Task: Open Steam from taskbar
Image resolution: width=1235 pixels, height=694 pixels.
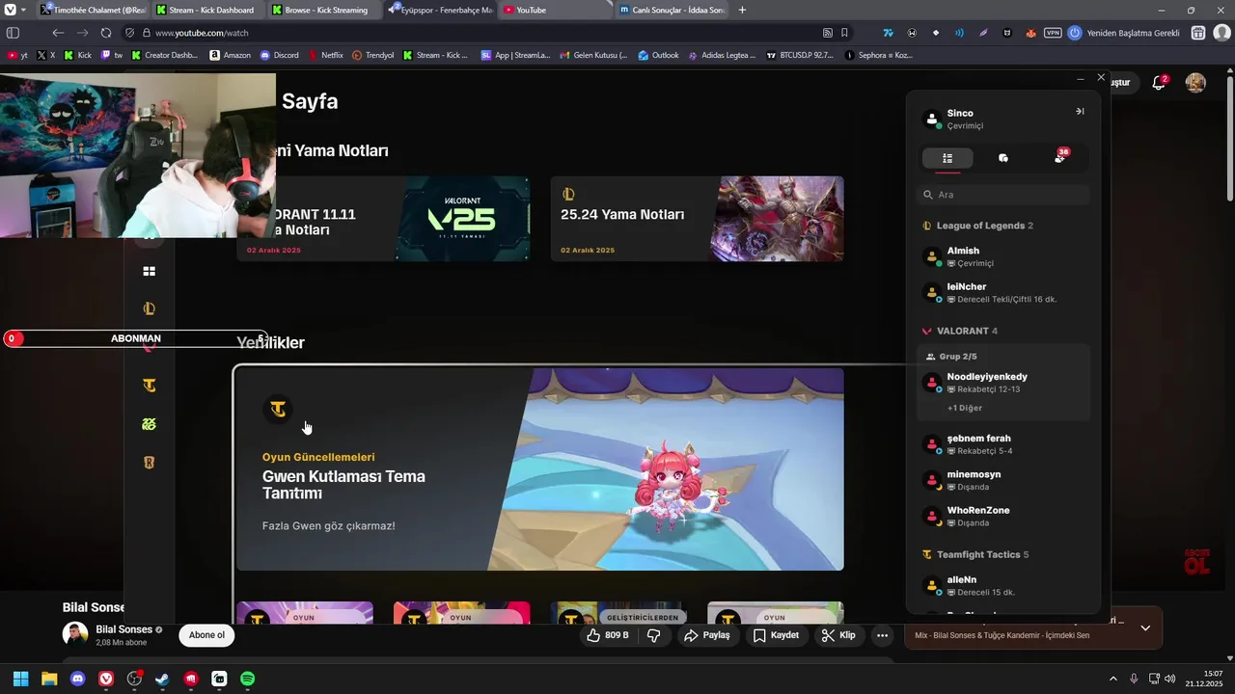Action: (162, 679)
